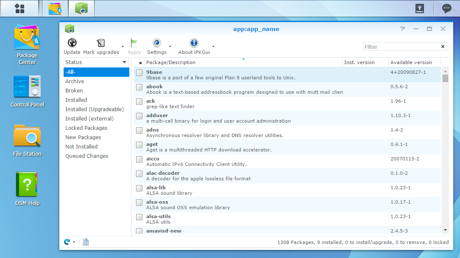Open the Settings gear toolbar icon
Screen dimensions: 460x258
pyautogui.click(x=157, y=43)
